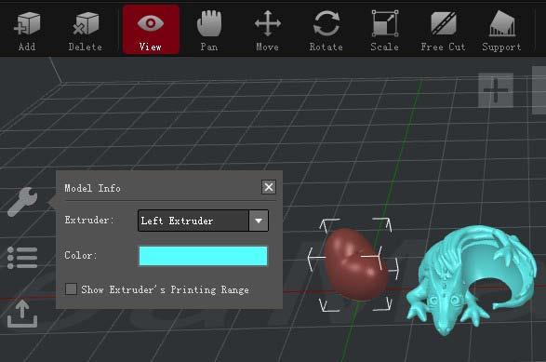Open the Free Cut tool
This screenshot has width=546, height=362.
click(443, 31)
